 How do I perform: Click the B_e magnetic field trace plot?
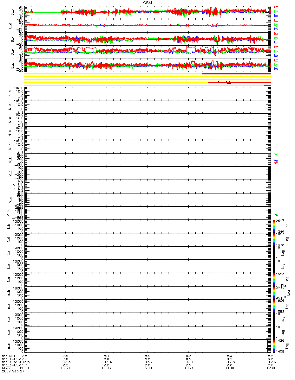(147, 52)
